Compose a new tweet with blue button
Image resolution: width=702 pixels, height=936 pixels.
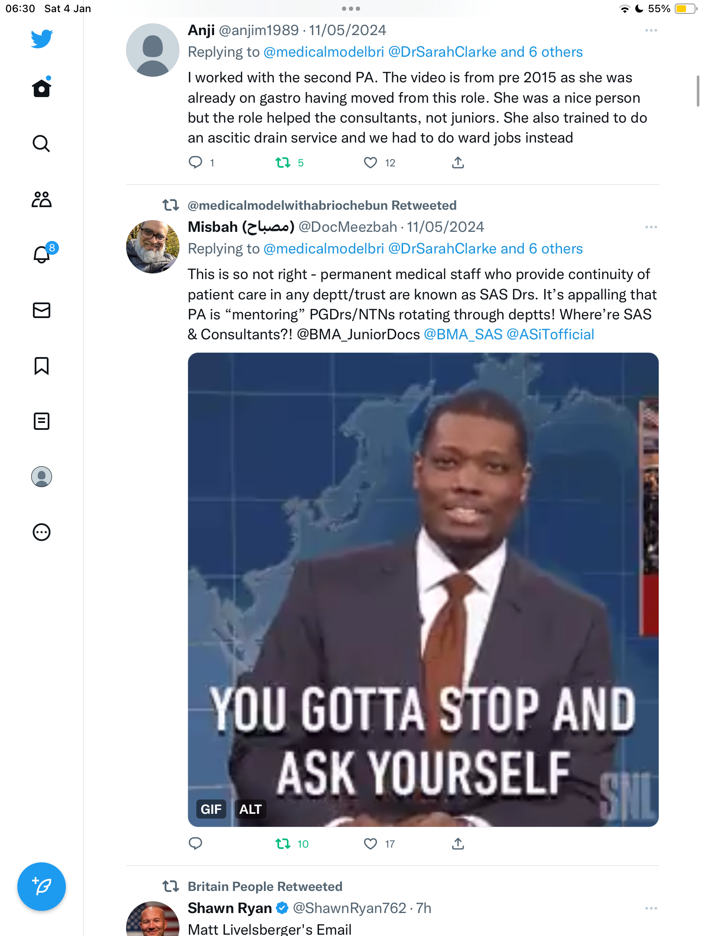(42, 887)
